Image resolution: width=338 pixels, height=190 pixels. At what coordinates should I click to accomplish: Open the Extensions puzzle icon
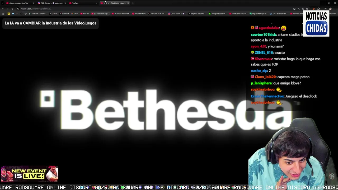(318, 9)
